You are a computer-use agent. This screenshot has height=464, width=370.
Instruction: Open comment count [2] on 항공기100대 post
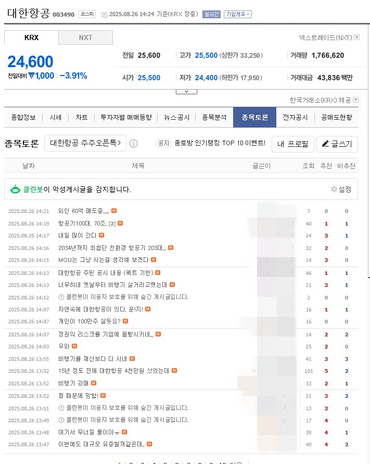[x=112, y=224]
